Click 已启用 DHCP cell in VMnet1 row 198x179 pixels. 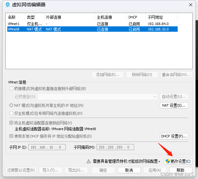(134, 24)
